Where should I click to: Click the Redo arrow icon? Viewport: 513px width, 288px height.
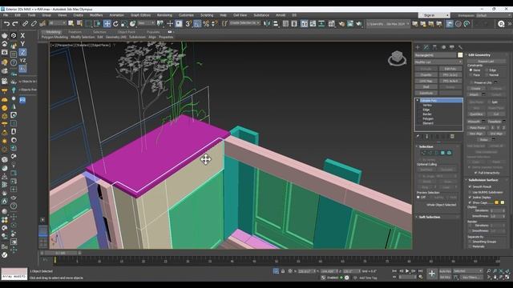coord(15,23)
